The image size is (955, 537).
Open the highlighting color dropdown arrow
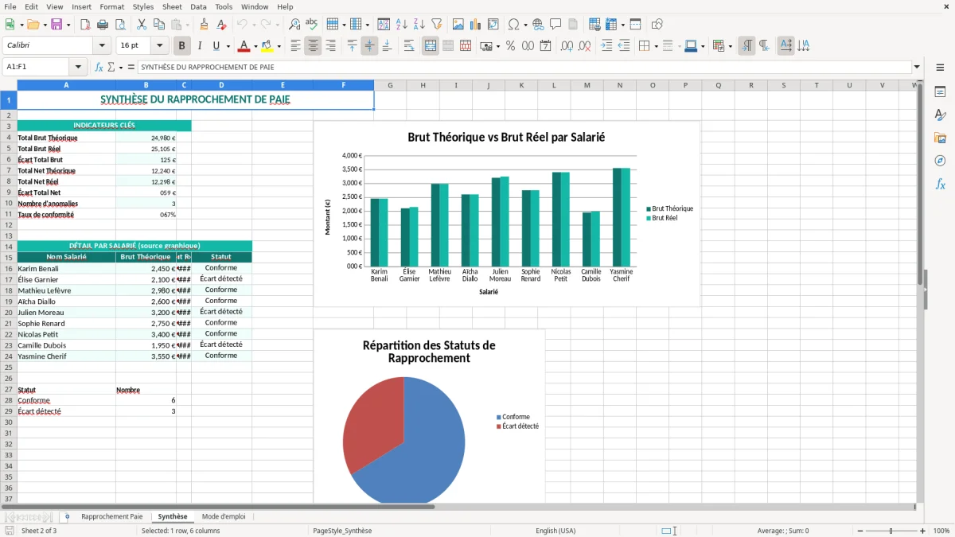(x=279, y=46)
